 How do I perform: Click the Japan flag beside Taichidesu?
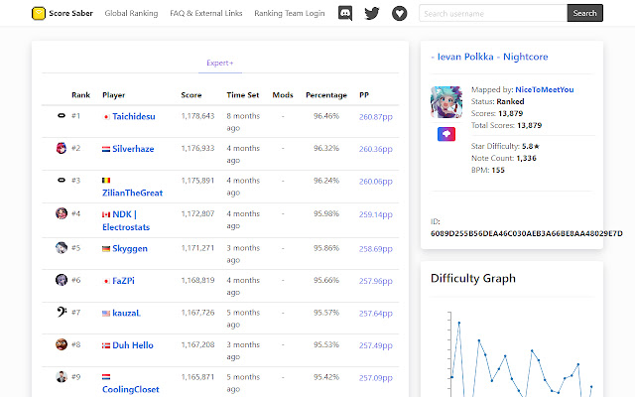pos(106,117)
